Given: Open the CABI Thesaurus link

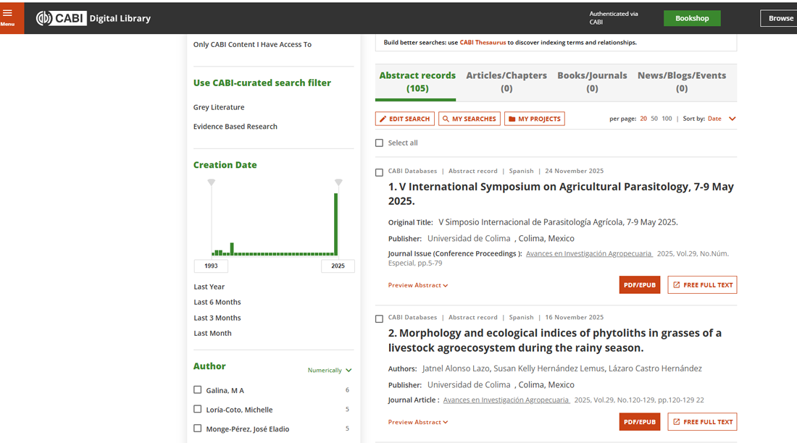Looking at the screenshot, I should [x=483, y=43].
